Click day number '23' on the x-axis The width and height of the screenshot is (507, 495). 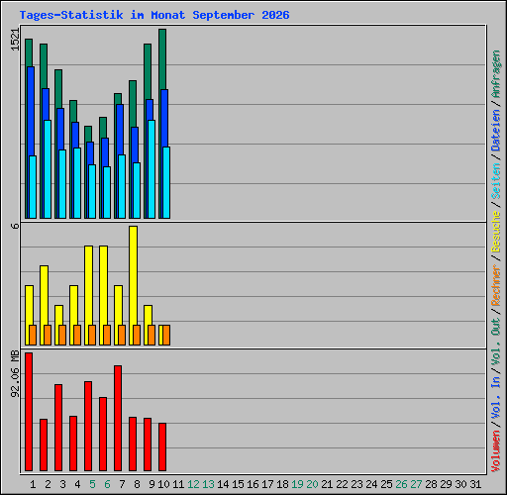pos(356,484)
